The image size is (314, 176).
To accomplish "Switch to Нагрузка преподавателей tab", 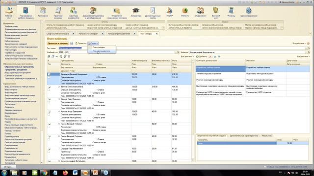I will tap(119, 34).
